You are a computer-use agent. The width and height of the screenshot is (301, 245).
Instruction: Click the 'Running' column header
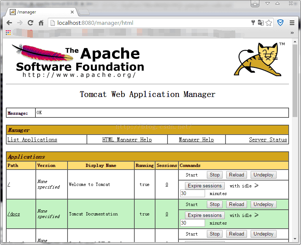[144, 166]
